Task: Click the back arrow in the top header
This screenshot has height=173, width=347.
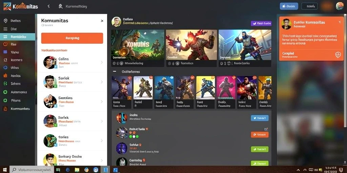Action: tap(49, 6)
